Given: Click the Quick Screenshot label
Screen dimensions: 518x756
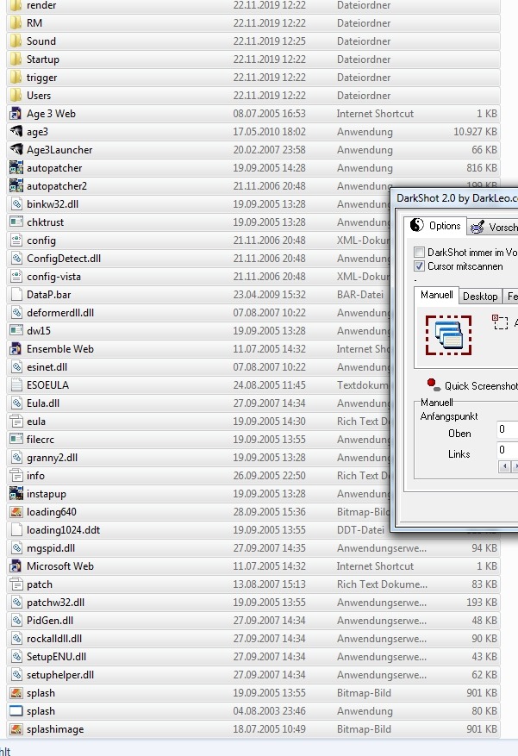Looking at the screenshot, I should (x=481, y=385).
